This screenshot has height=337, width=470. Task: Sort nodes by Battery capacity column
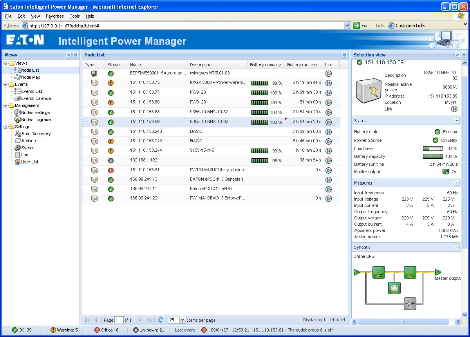266,65
